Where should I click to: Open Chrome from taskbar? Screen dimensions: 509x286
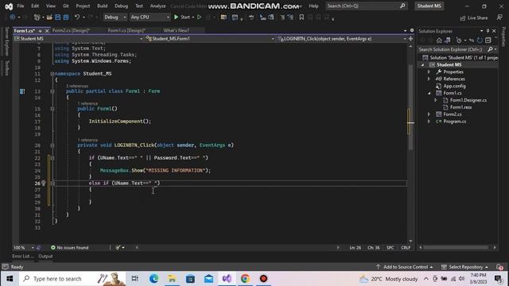tap(245, 279)
